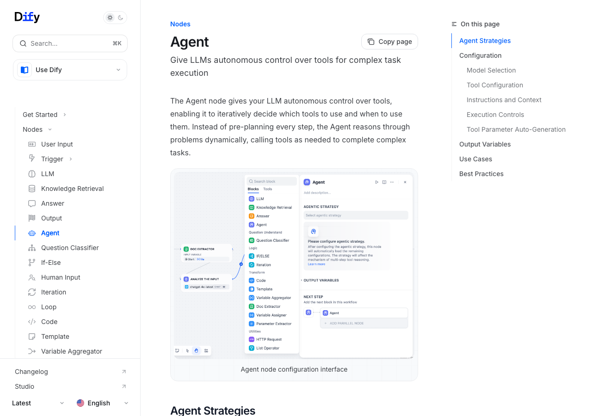Screen dimensions: 592x416
Task: Expand the Trigger submenu chevron
Action: [x=71, y=159]
